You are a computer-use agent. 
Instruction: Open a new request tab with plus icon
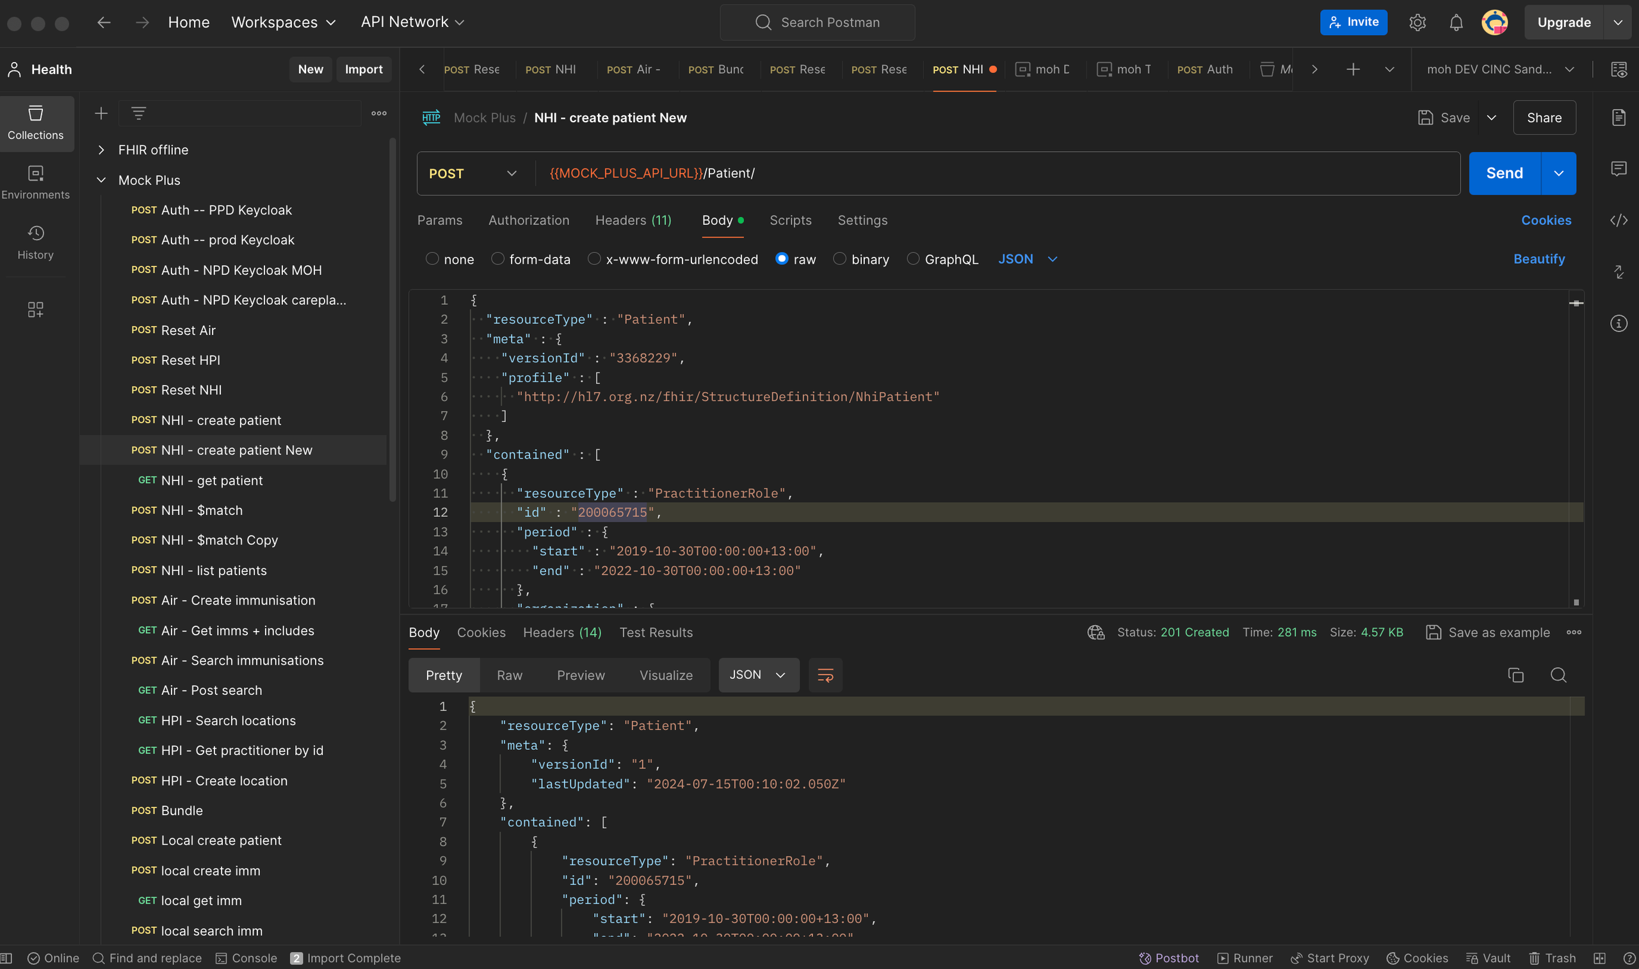click(x=1353, y=69)
